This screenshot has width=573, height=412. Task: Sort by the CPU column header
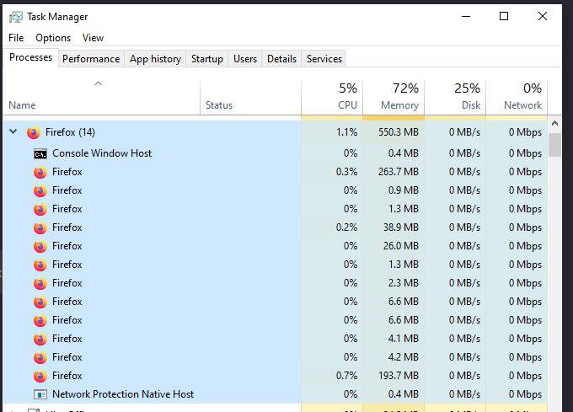[332, 97]
